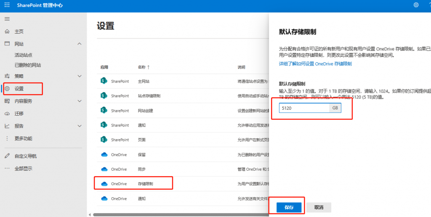
Task: Click the 5120 storage limit input field
Action: coord(304,108)
